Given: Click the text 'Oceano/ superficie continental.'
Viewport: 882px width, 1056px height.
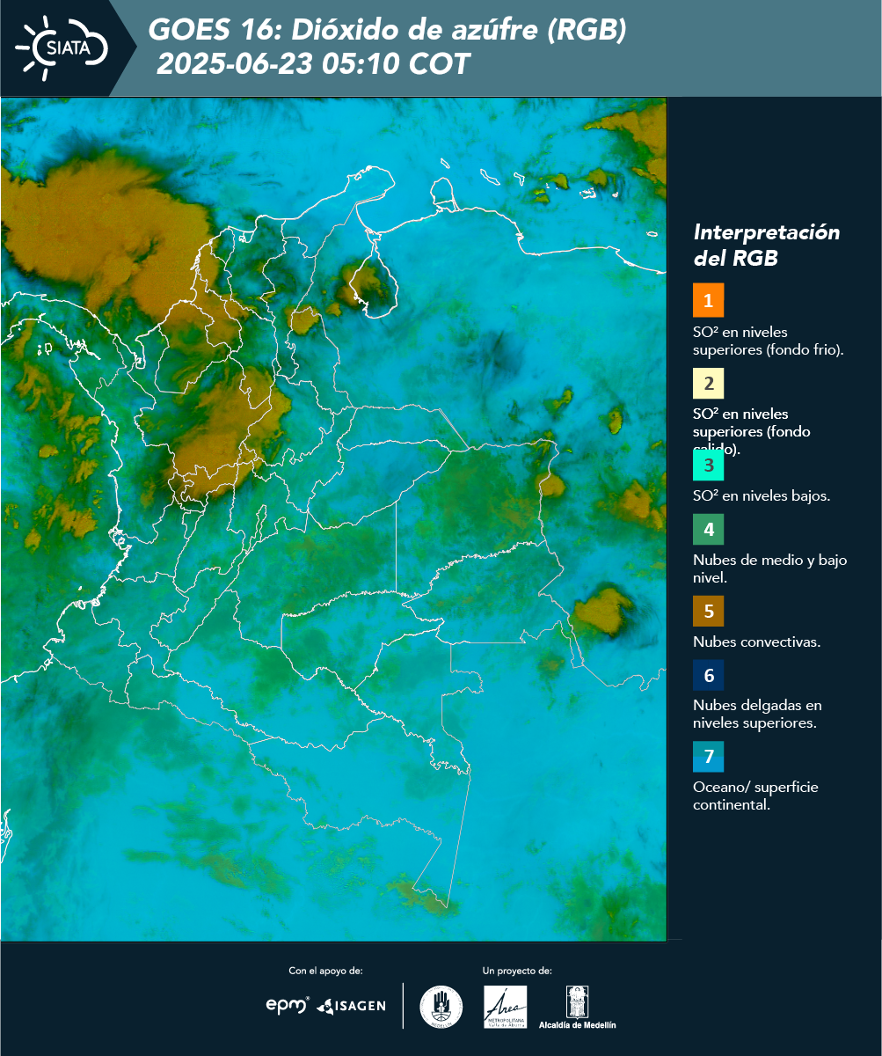Looking at the screenshot, I should (755, 796).
